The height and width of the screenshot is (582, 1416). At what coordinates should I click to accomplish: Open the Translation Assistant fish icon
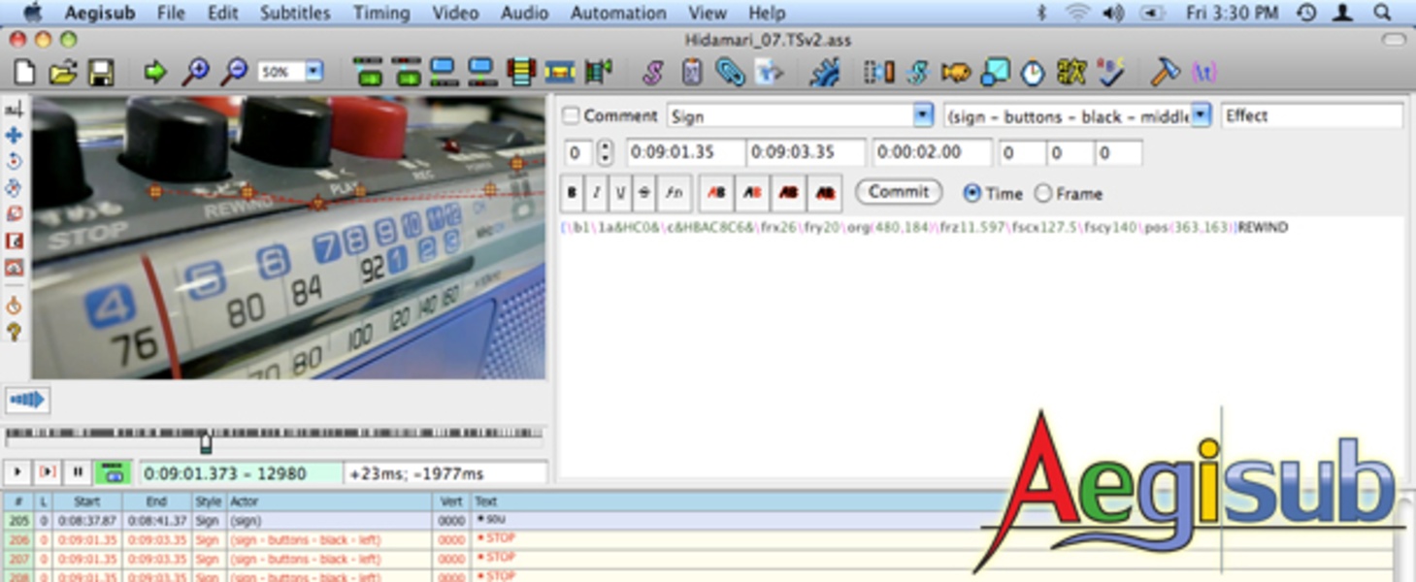point(956,72)
